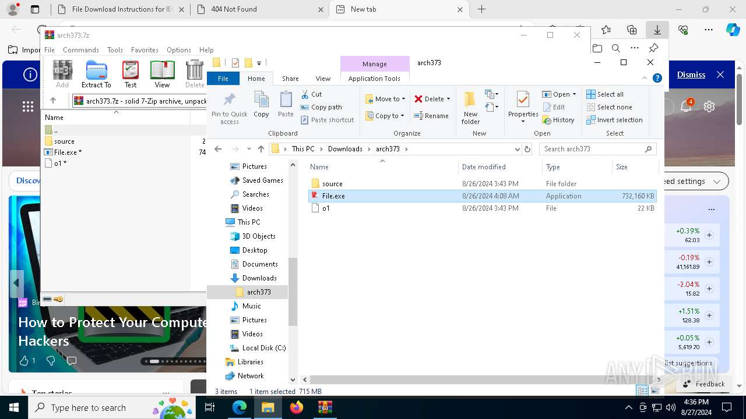The height and width of the screenshot is (419, 746).
Task: Open the Windows Start button
Action: (14, 407)
